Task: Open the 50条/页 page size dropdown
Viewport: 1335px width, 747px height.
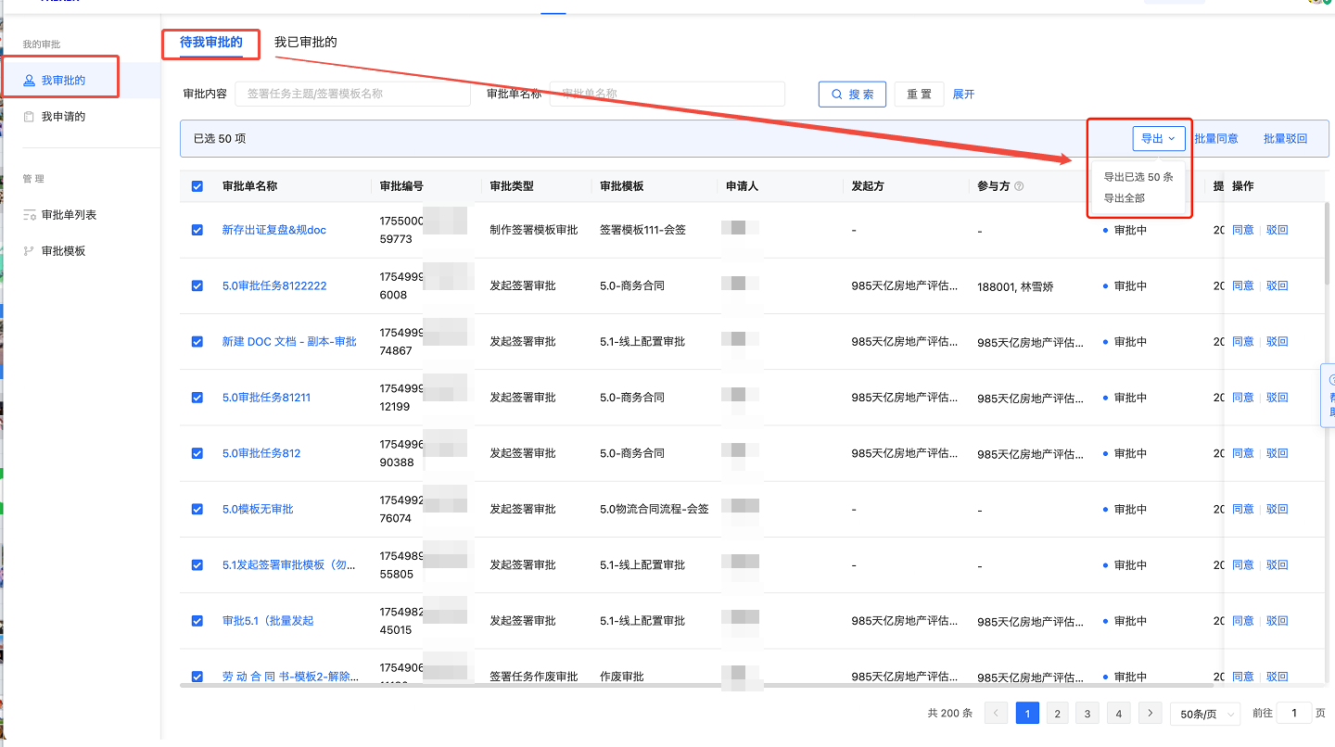Action: point(1205,714)
